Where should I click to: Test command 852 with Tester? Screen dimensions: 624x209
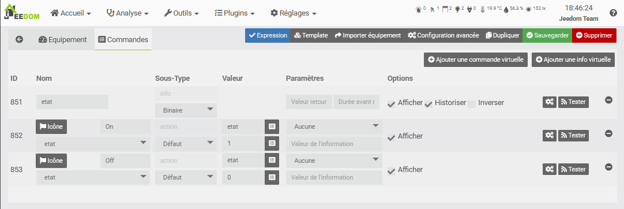tap(573, 135)
